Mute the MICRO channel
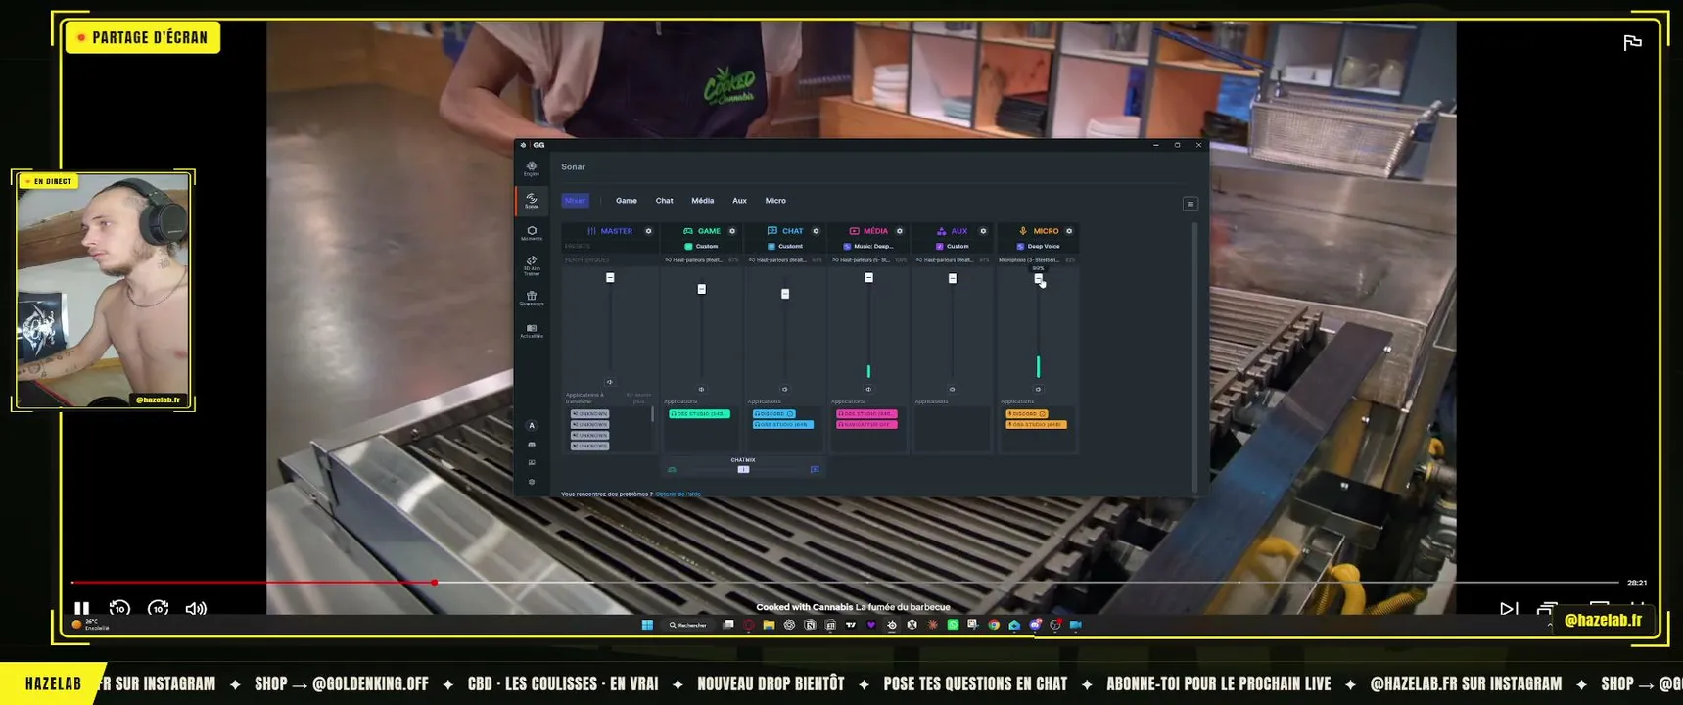Image resolution: width=1683 pixels, height=705 pixels. coord(1038,389)
